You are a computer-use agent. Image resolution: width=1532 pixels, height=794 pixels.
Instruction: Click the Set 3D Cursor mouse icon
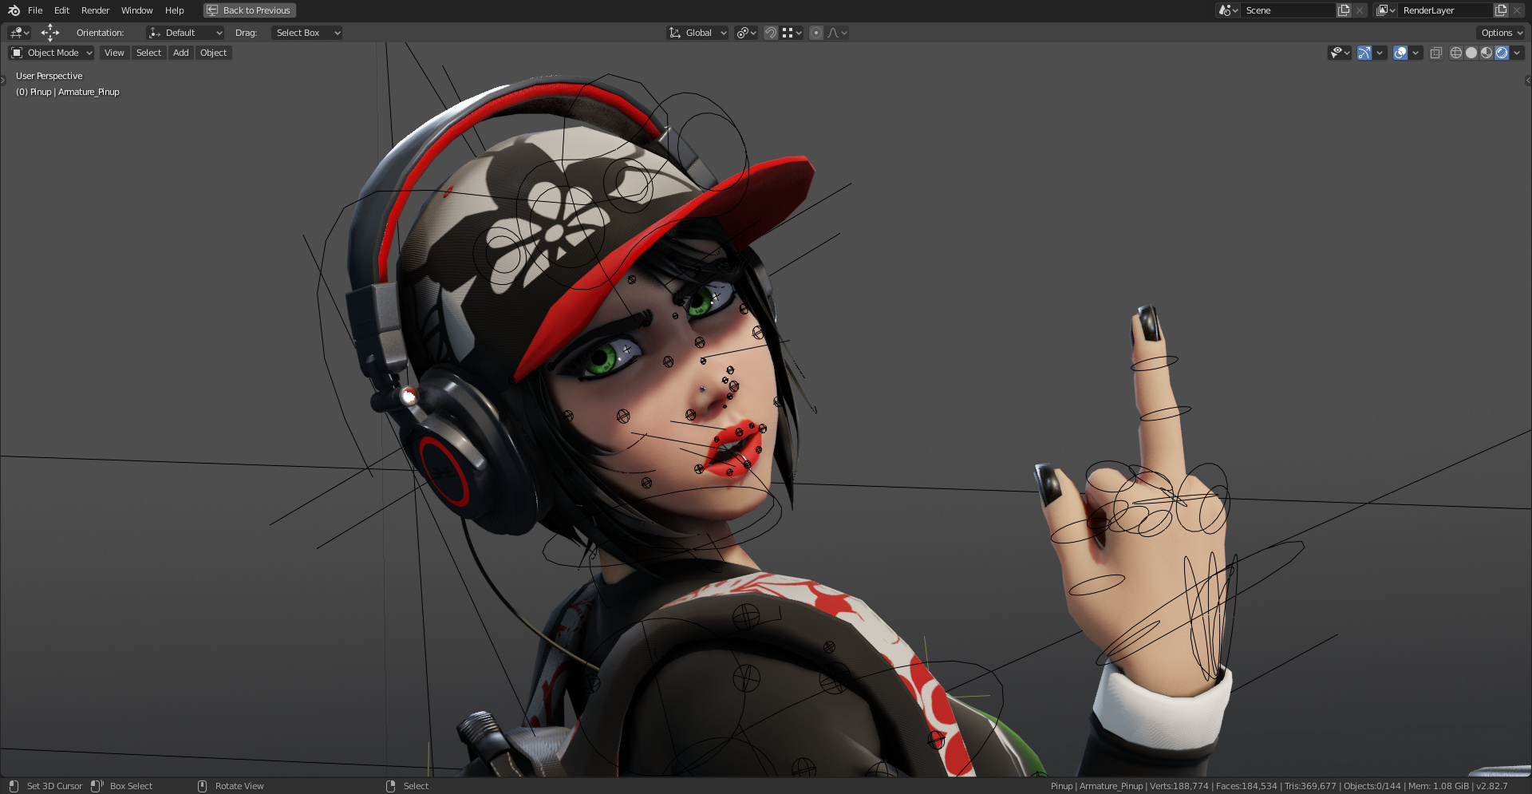click(14, 786)
